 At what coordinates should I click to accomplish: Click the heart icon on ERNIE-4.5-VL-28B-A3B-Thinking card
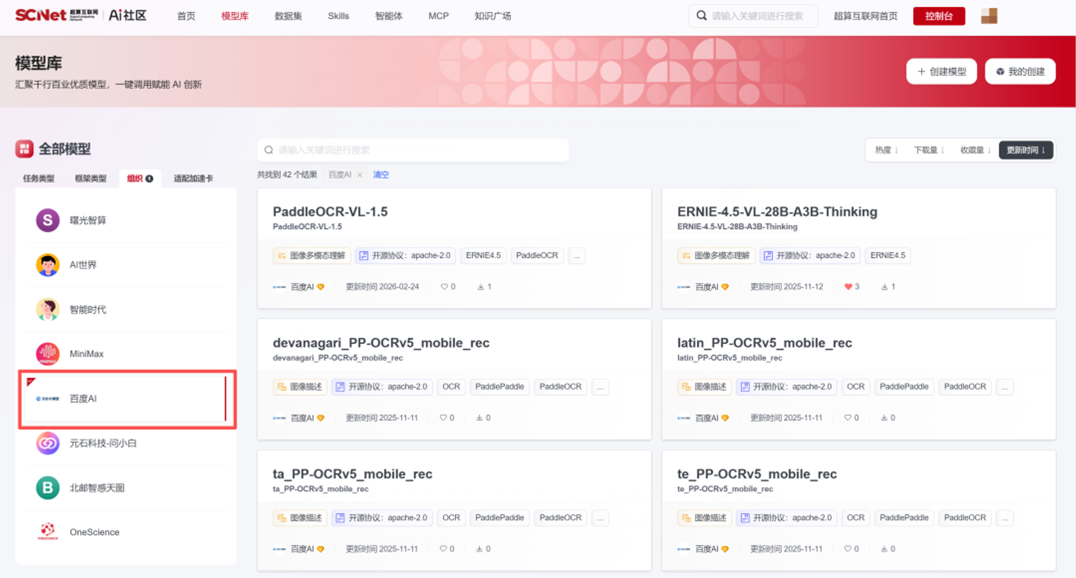[847, 287]
